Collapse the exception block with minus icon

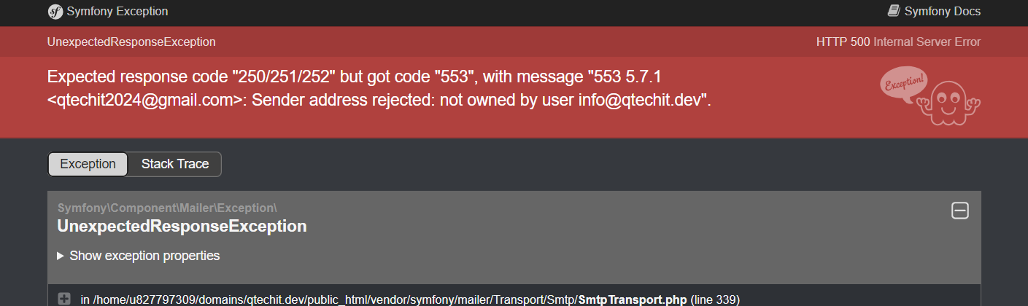click(x=960, y=211)
